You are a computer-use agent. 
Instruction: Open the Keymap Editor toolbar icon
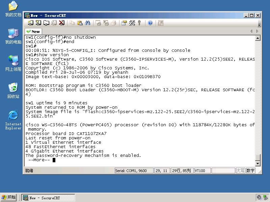click(x=132, y=23)
